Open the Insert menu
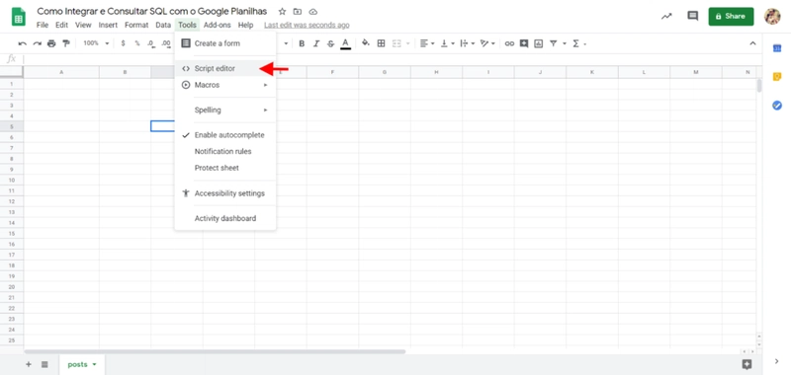The image size is (791, 375). coord(108,25)
